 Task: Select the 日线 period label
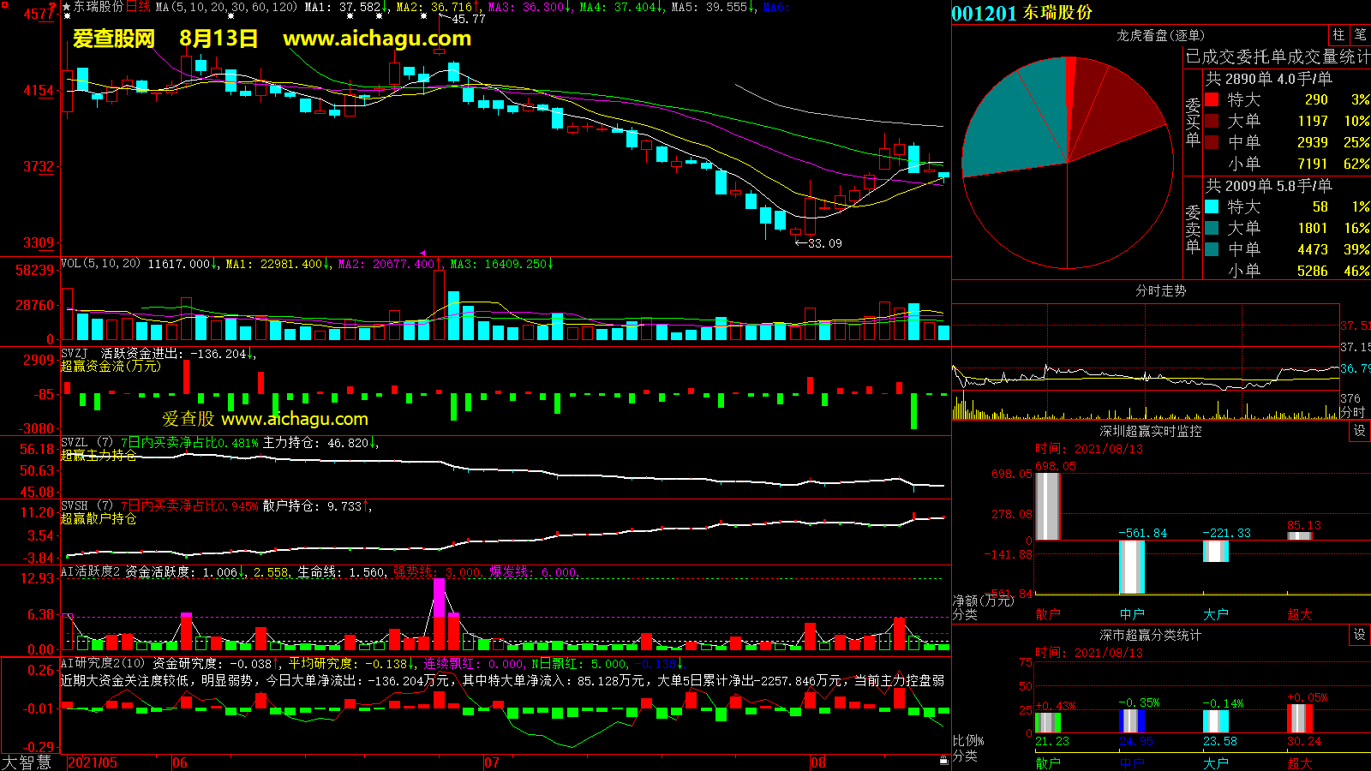138,7
